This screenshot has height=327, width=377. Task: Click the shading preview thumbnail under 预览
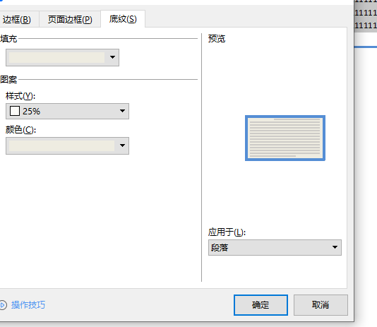click(x=285, y=138)
